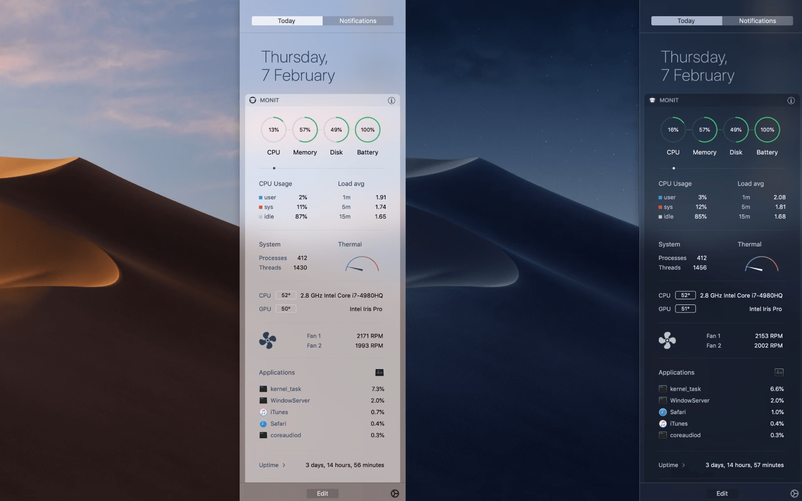Click 2.8 GHz Intel Core text in dark widget
Image resolution: width=802 pixels, height=501 pixels.
tap(741, 295)
